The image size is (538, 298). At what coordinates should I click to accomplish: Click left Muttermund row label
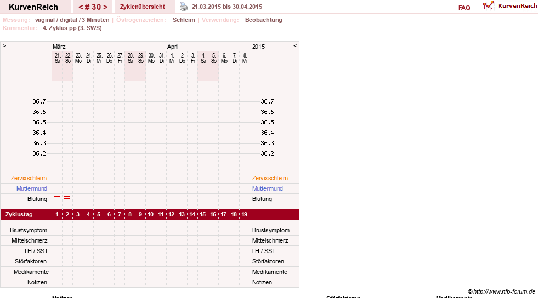(32, 188)
